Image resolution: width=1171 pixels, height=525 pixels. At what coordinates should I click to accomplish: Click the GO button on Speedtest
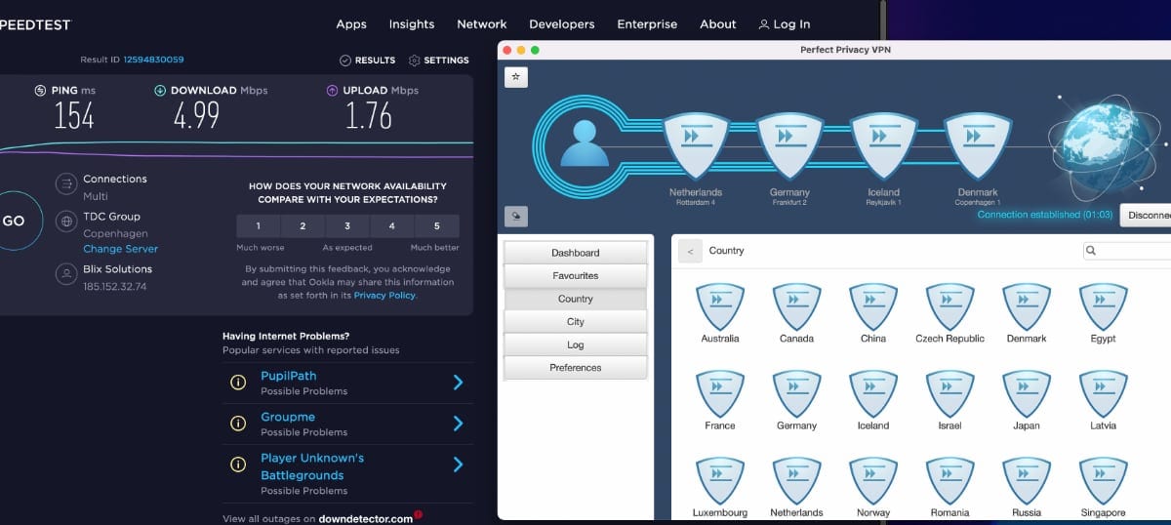pos(13,222)
